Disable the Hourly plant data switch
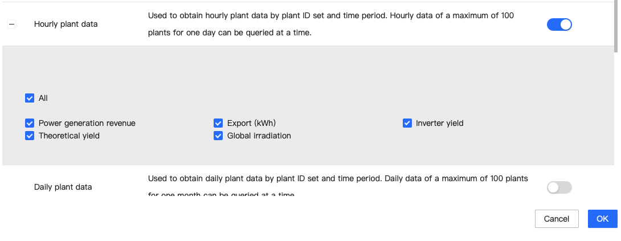The width and height of the screenshot is (621, 241). tap(559, 24)
